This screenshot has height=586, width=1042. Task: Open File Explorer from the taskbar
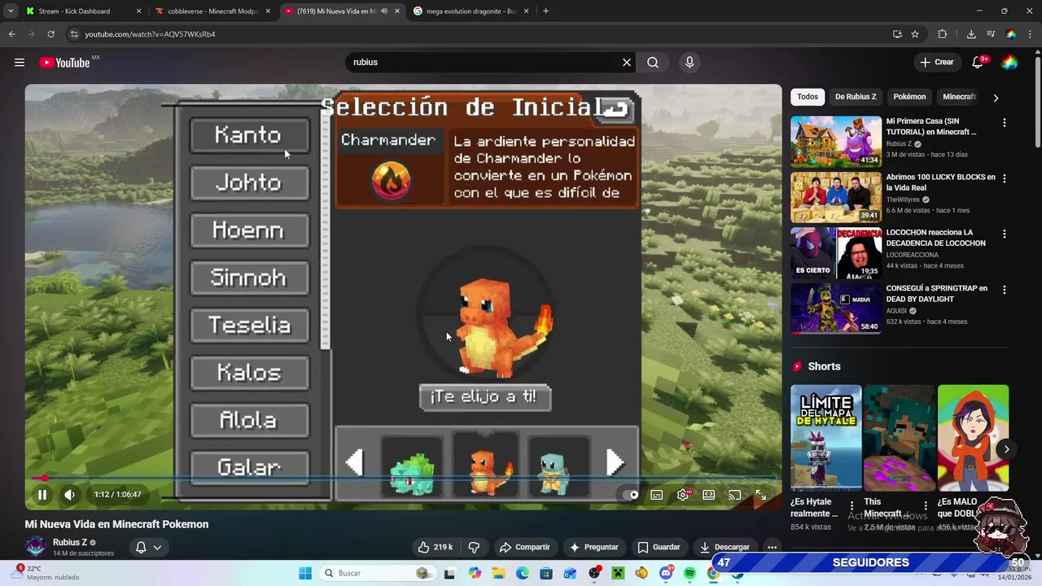tap(498, 573)
